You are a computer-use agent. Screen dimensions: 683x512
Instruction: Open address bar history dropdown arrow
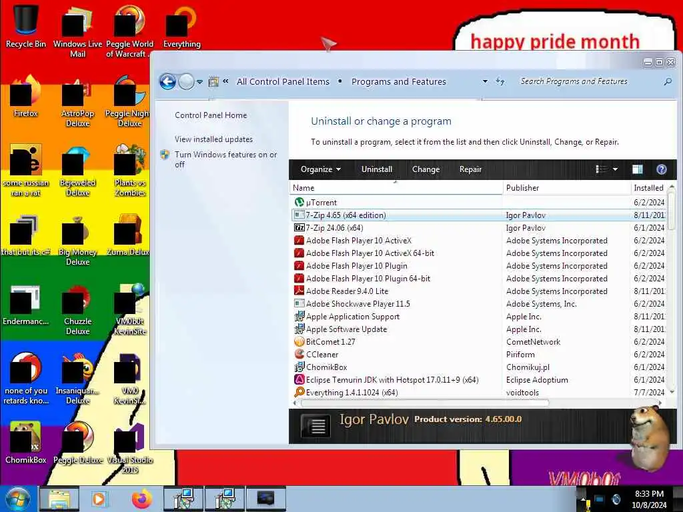[x=485, y=81]
